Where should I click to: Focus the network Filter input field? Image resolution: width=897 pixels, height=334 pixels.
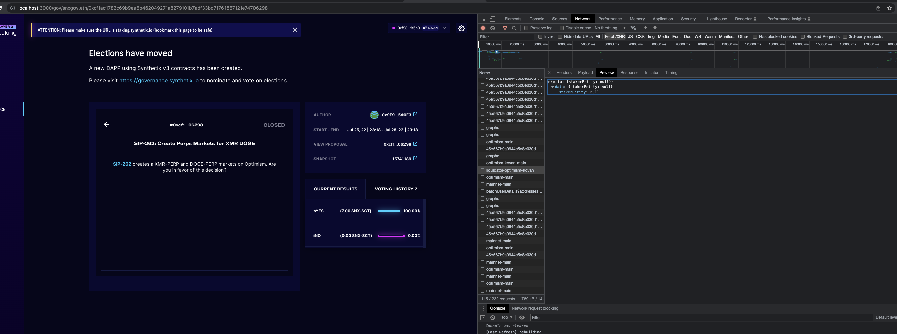click(x=506, y=37)
